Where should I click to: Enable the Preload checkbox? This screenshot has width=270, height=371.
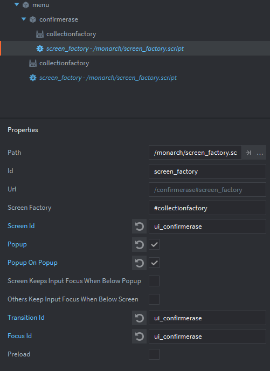point(154,354)
